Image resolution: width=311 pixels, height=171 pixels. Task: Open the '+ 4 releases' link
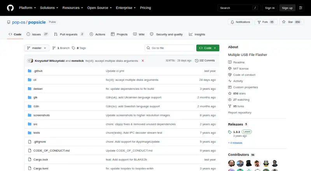[x=235, y=143]
